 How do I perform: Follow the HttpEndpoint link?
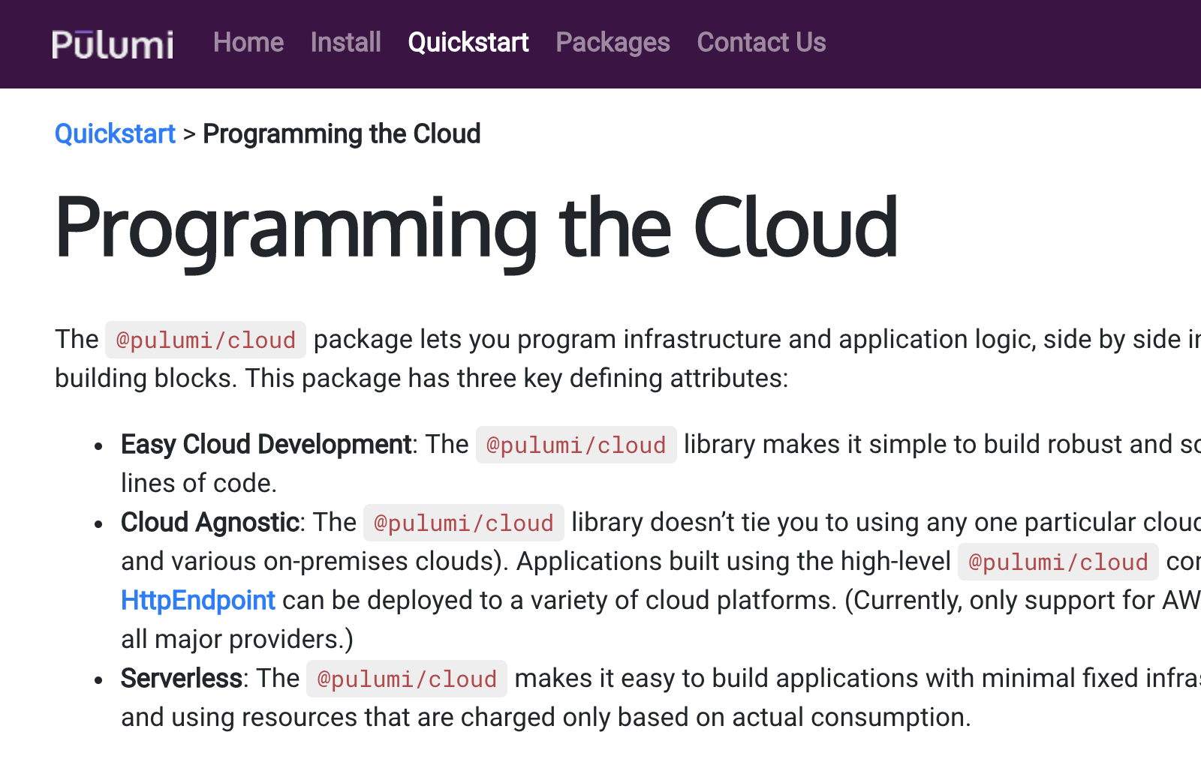point(198,601)
